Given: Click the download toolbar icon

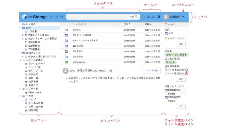Looking at the screenshot, I should pyautogui.click(x=148, y=17).
